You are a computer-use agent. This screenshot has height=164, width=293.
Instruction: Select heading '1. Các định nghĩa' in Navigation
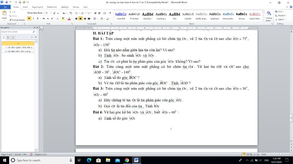tap(18, 48)
